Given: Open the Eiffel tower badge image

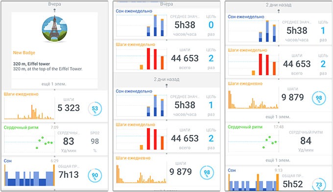Looking at the screenshot, I should point(54,28).
